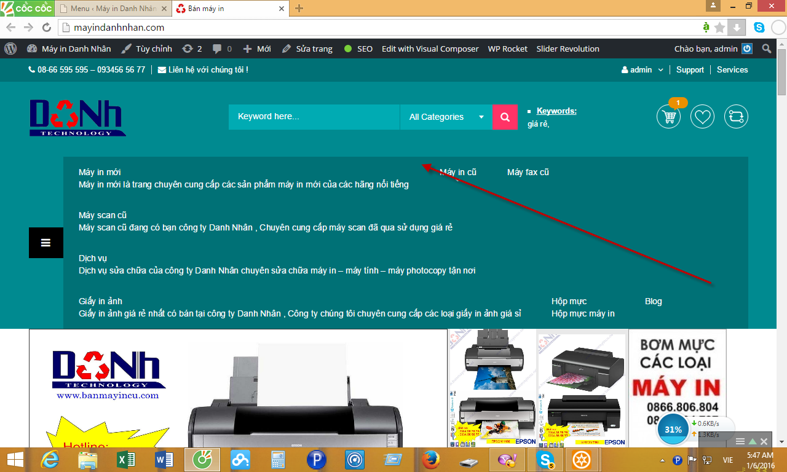The width and height of the screenshot is (787, 472).
Task: Focus the 'Keyword here...' search field
Action: click(x=314, y=117)
